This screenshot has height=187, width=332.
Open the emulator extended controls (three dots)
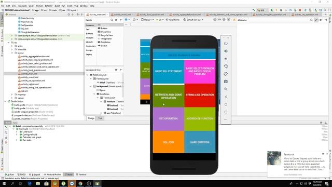click(x=226, y=119)
